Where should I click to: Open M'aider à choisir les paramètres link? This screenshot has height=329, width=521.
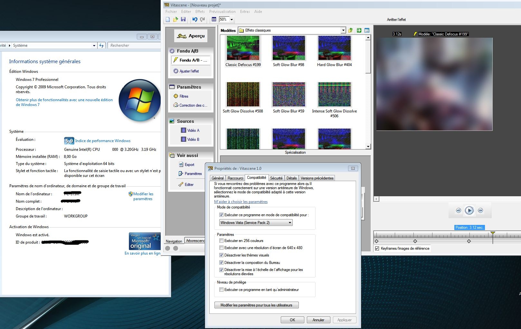[241, 202]
